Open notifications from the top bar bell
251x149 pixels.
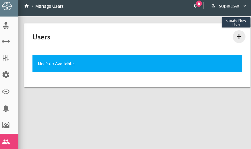pos(195,6)
